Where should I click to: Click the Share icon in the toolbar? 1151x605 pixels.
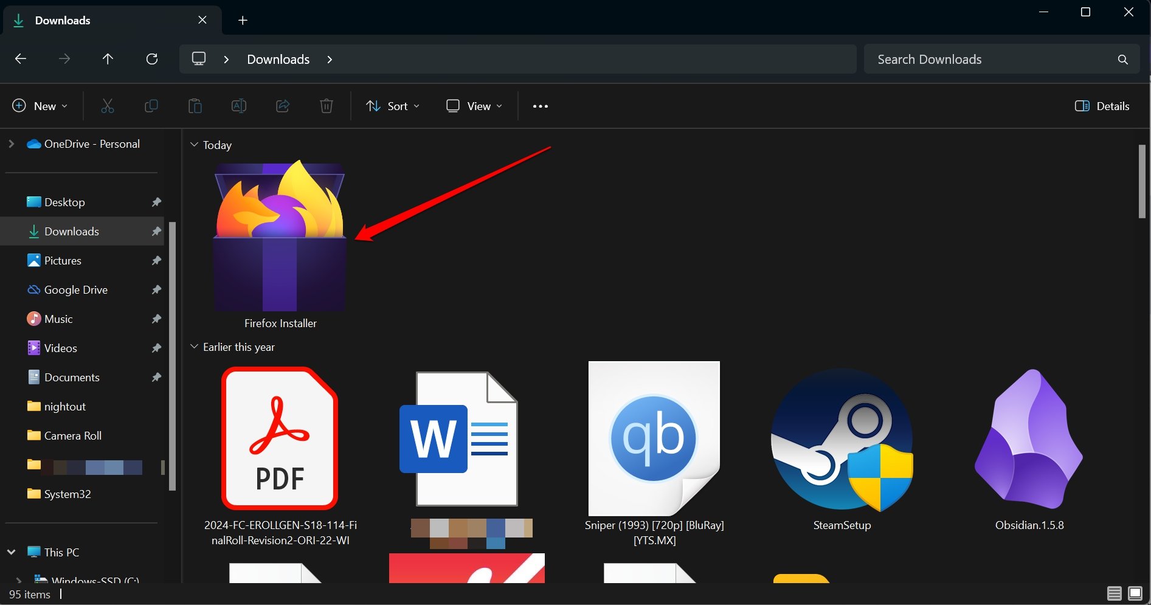pos(283,106)
